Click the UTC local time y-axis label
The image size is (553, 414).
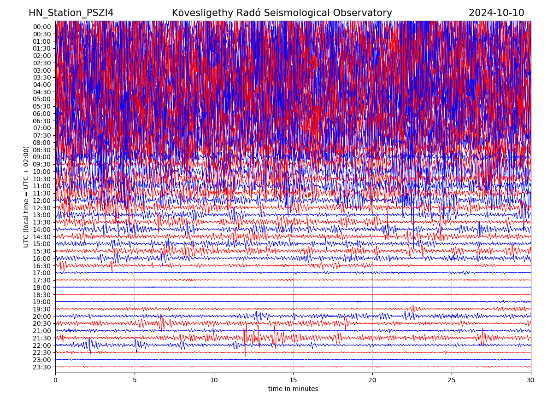click(x=26, y=196)
